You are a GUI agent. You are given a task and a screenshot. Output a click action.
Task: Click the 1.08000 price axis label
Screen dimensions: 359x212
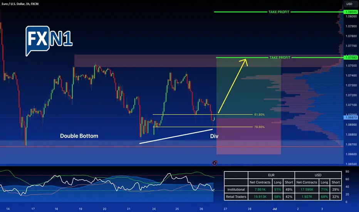tap(351, 17)
